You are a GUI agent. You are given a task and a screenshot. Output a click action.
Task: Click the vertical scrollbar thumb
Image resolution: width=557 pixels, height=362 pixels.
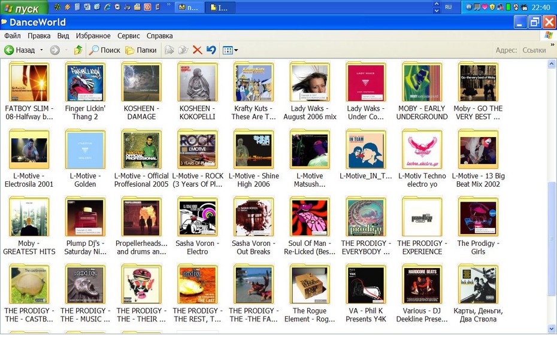(x=552, y=239)
